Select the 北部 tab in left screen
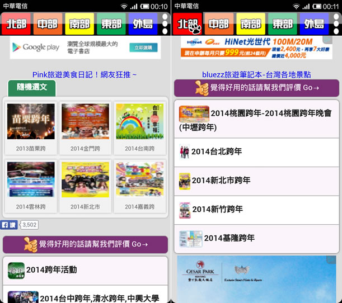This screenshot has height=303, width=342. 16,23
